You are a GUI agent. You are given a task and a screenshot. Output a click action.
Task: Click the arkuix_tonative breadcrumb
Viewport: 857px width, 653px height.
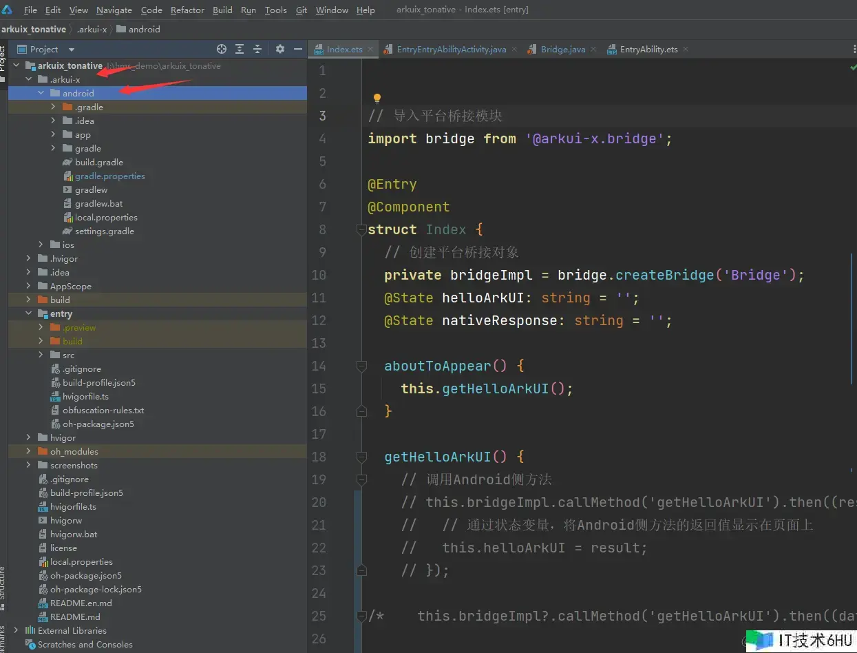click(34, 29)
